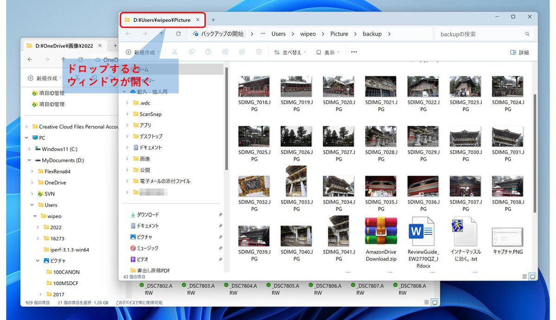
Task: Click pin icon beside ビデオ
Action: click(x=220, y=260)
